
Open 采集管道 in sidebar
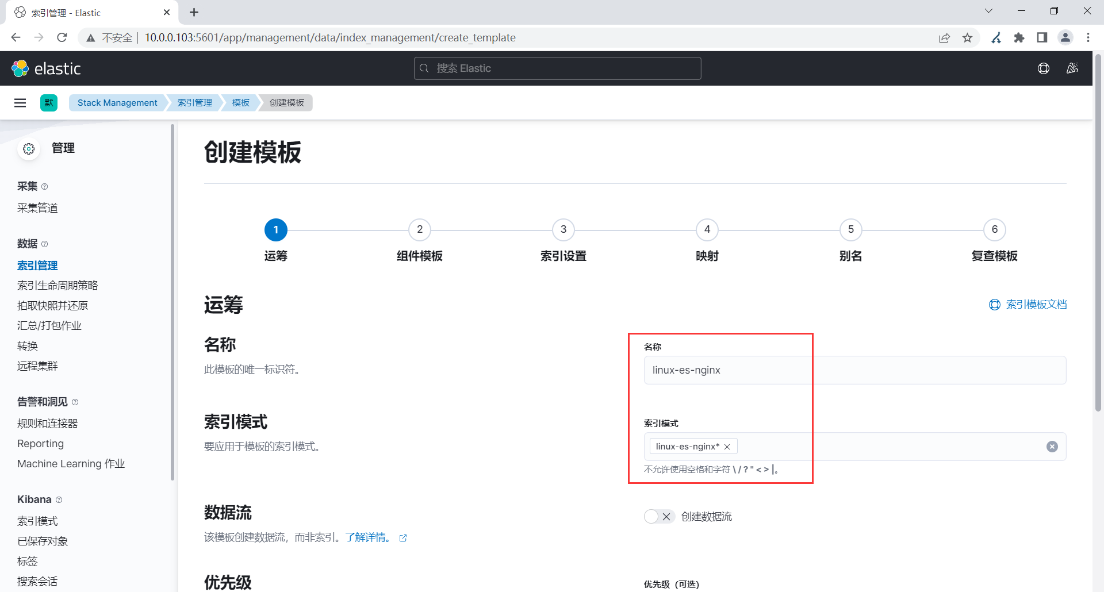point(37,208)
